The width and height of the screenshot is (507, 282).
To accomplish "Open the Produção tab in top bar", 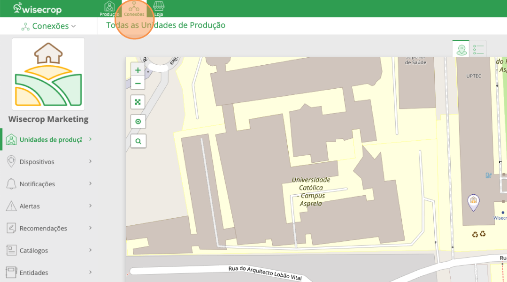I will [x=109, y=8].
